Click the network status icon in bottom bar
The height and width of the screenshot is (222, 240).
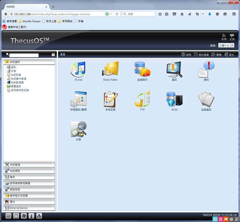[x=39, y=216]
